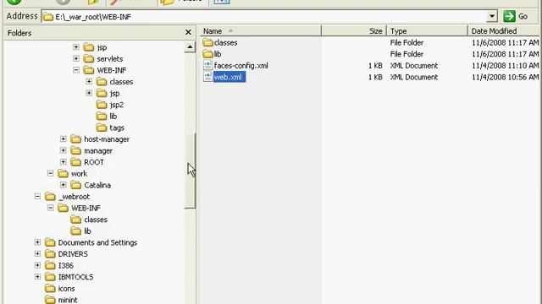Open the Address bar dropdown arrow

click(491, 16)
